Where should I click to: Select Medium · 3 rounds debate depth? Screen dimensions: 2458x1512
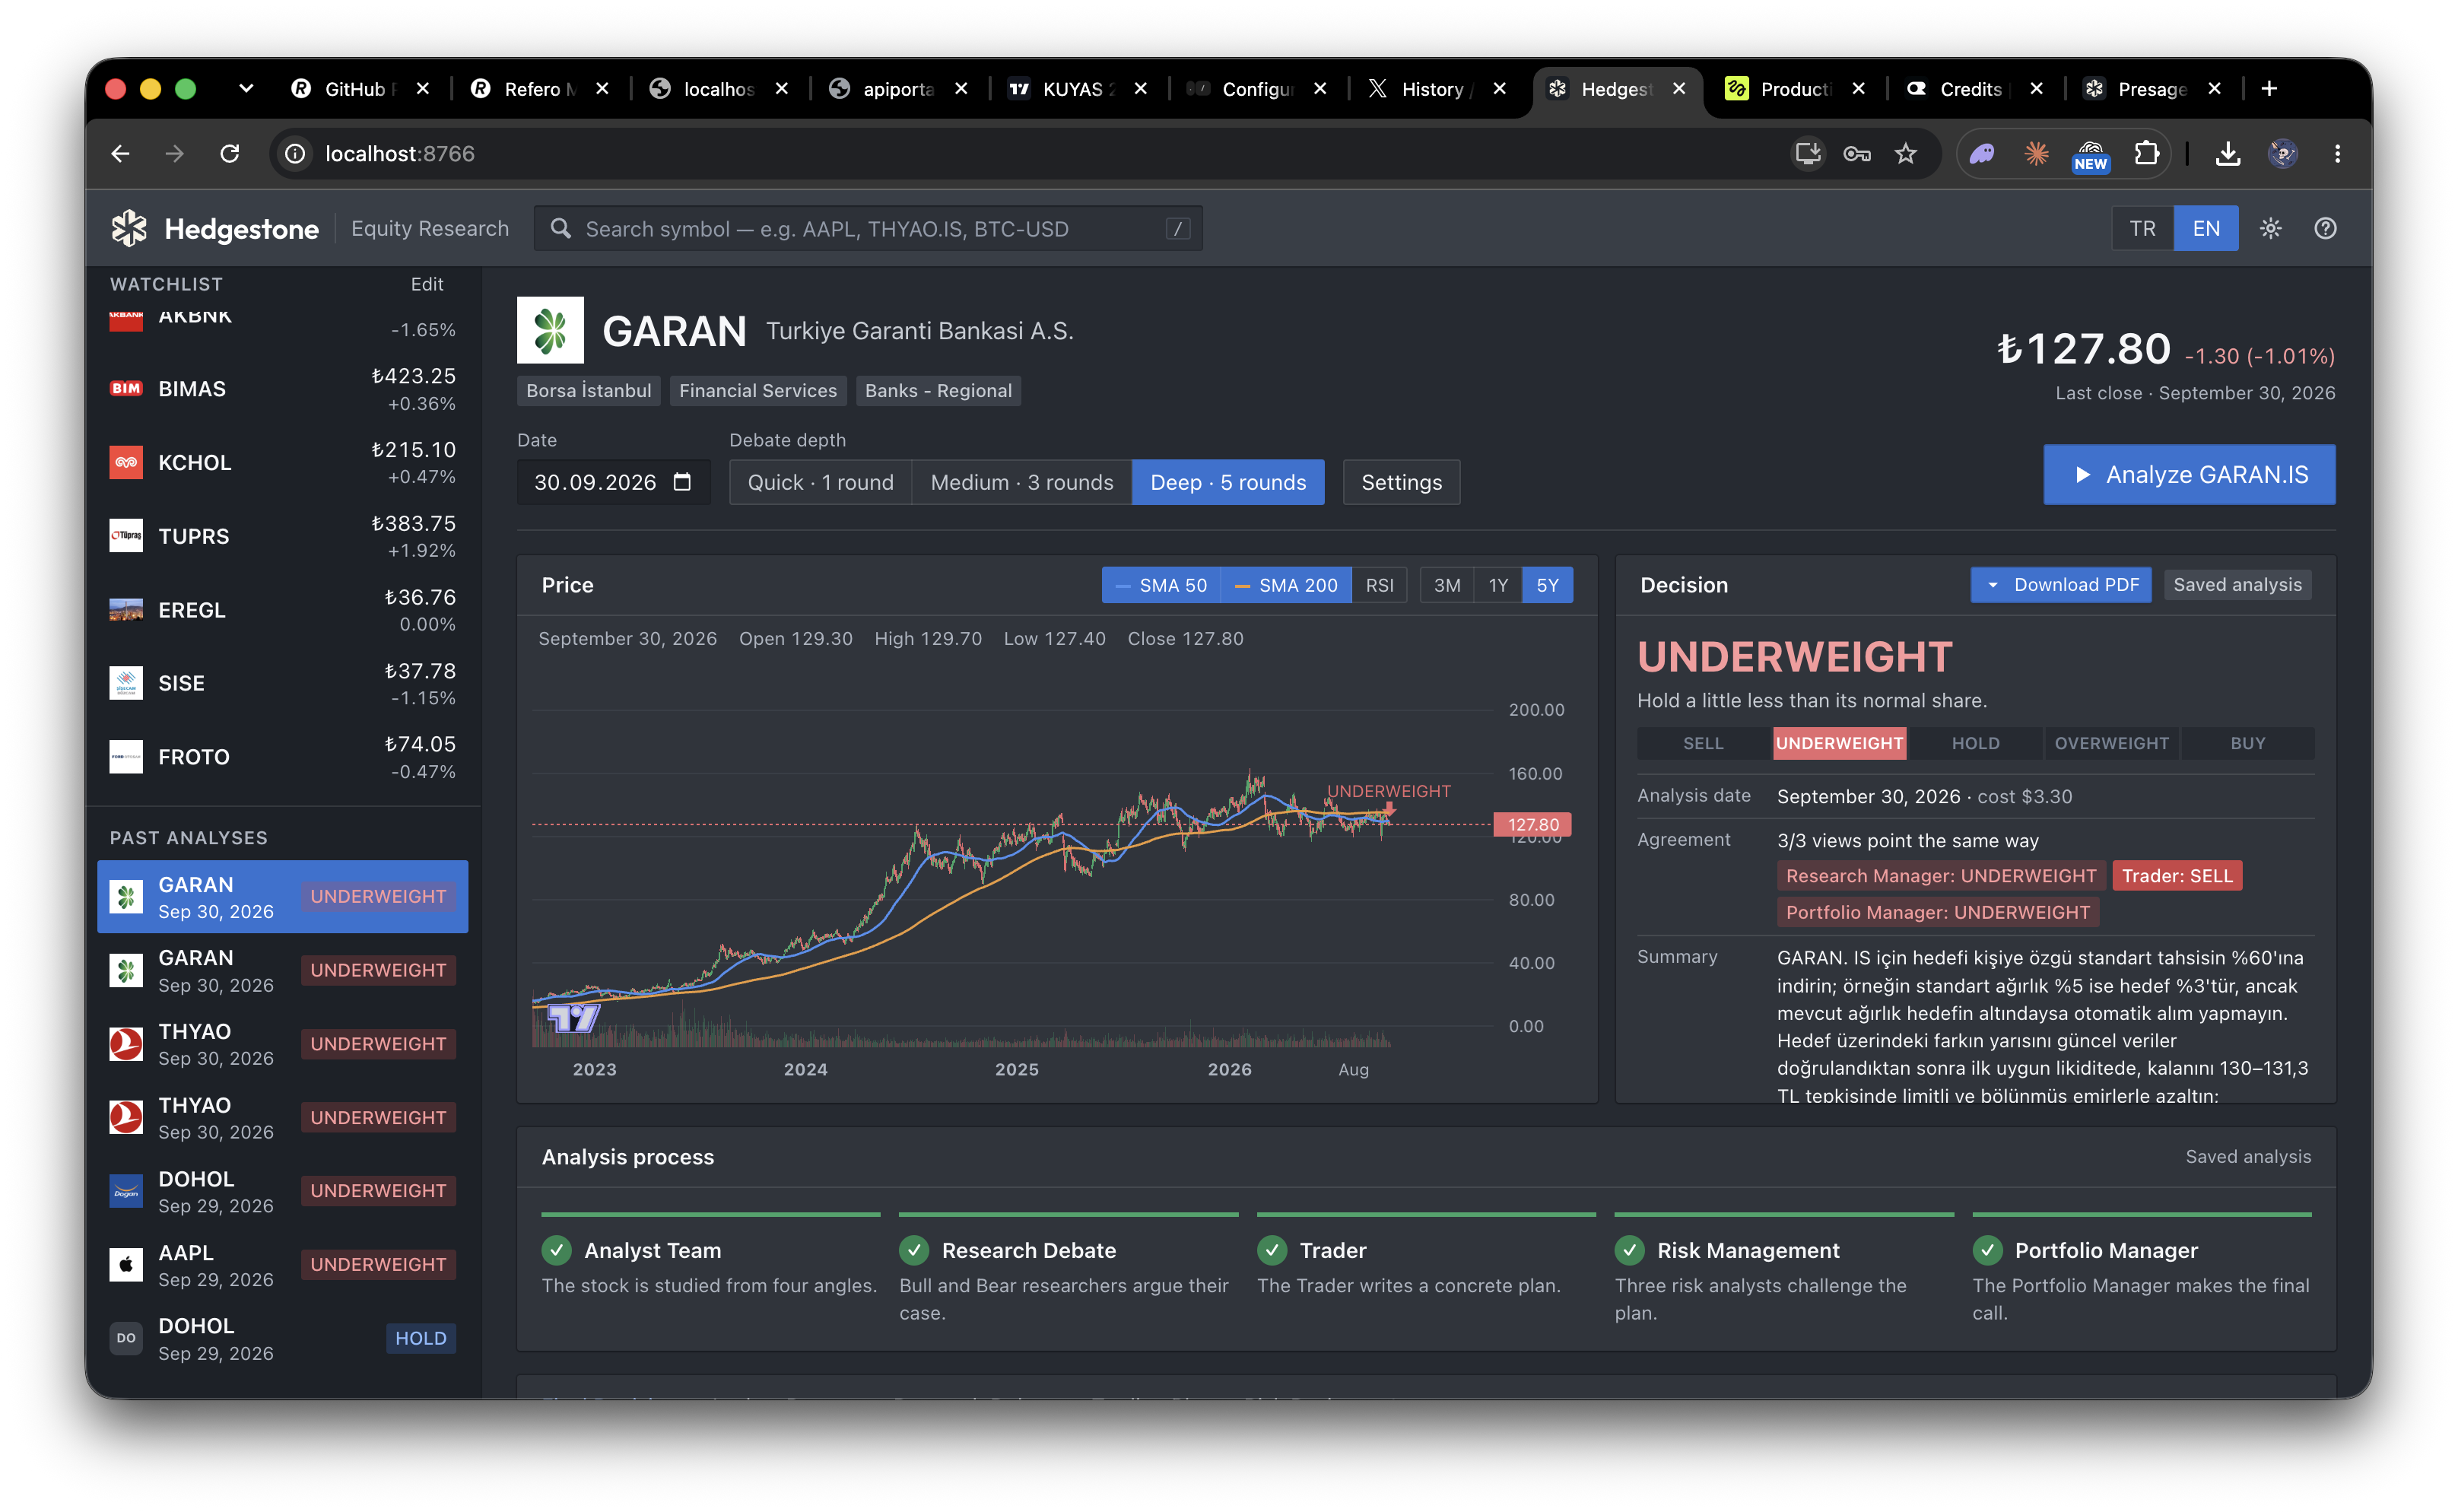[x=1021, y=482]
